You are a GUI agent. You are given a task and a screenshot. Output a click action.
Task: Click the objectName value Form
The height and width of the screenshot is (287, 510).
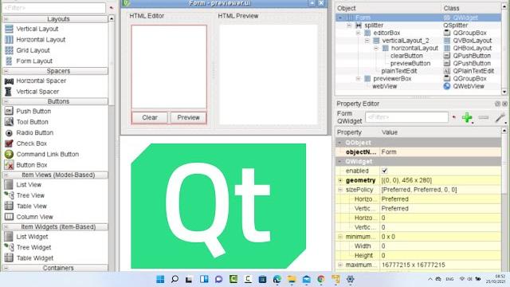click(x=441, y=152)
